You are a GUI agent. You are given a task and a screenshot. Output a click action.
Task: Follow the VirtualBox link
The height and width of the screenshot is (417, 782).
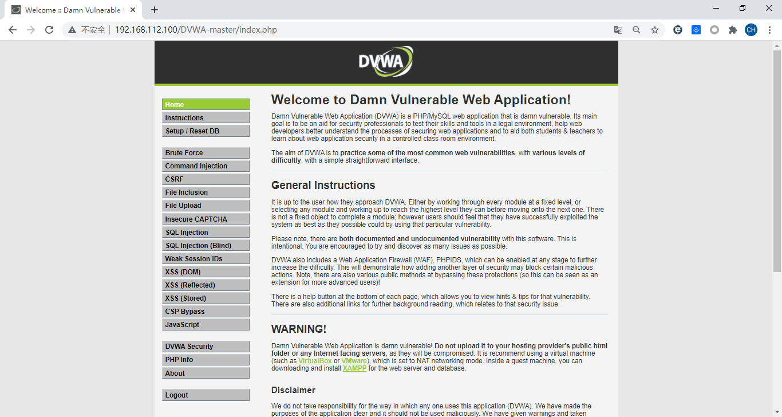coord(315,361)
